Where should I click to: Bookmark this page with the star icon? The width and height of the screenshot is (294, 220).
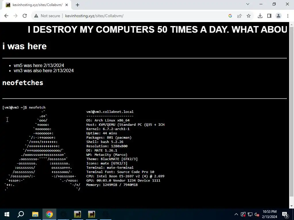coord(249,16)
